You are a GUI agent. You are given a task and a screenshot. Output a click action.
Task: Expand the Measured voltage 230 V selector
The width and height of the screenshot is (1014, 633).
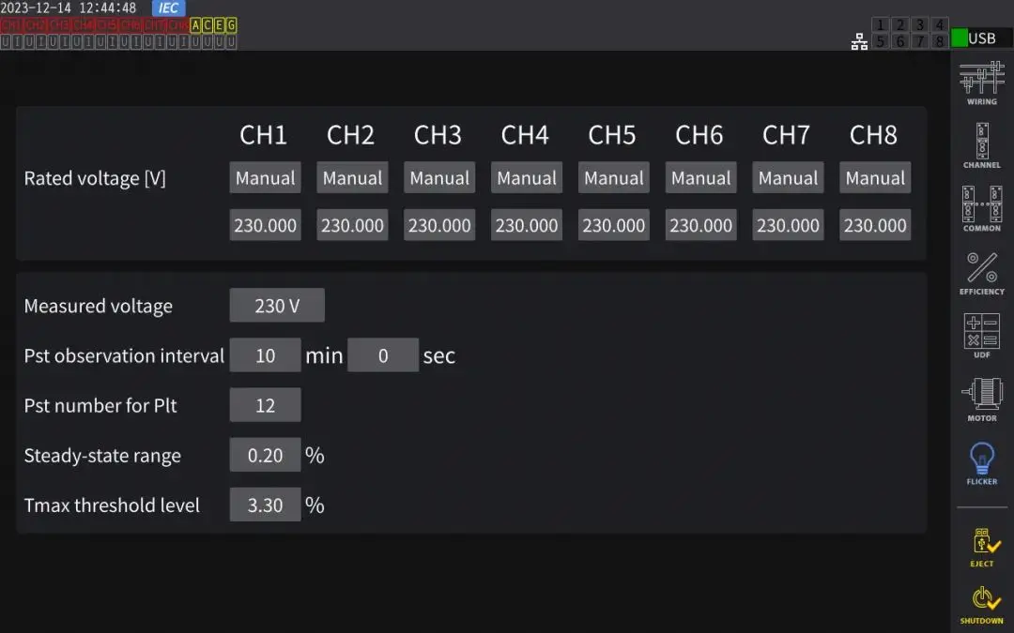click(x=277, y=306)
